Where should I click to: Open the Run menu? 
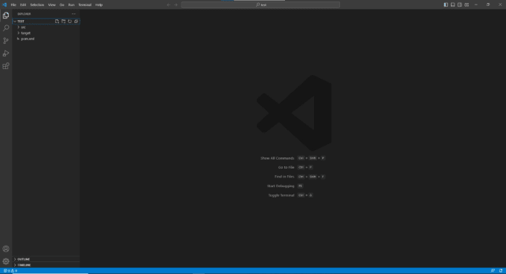pos(71,5)
